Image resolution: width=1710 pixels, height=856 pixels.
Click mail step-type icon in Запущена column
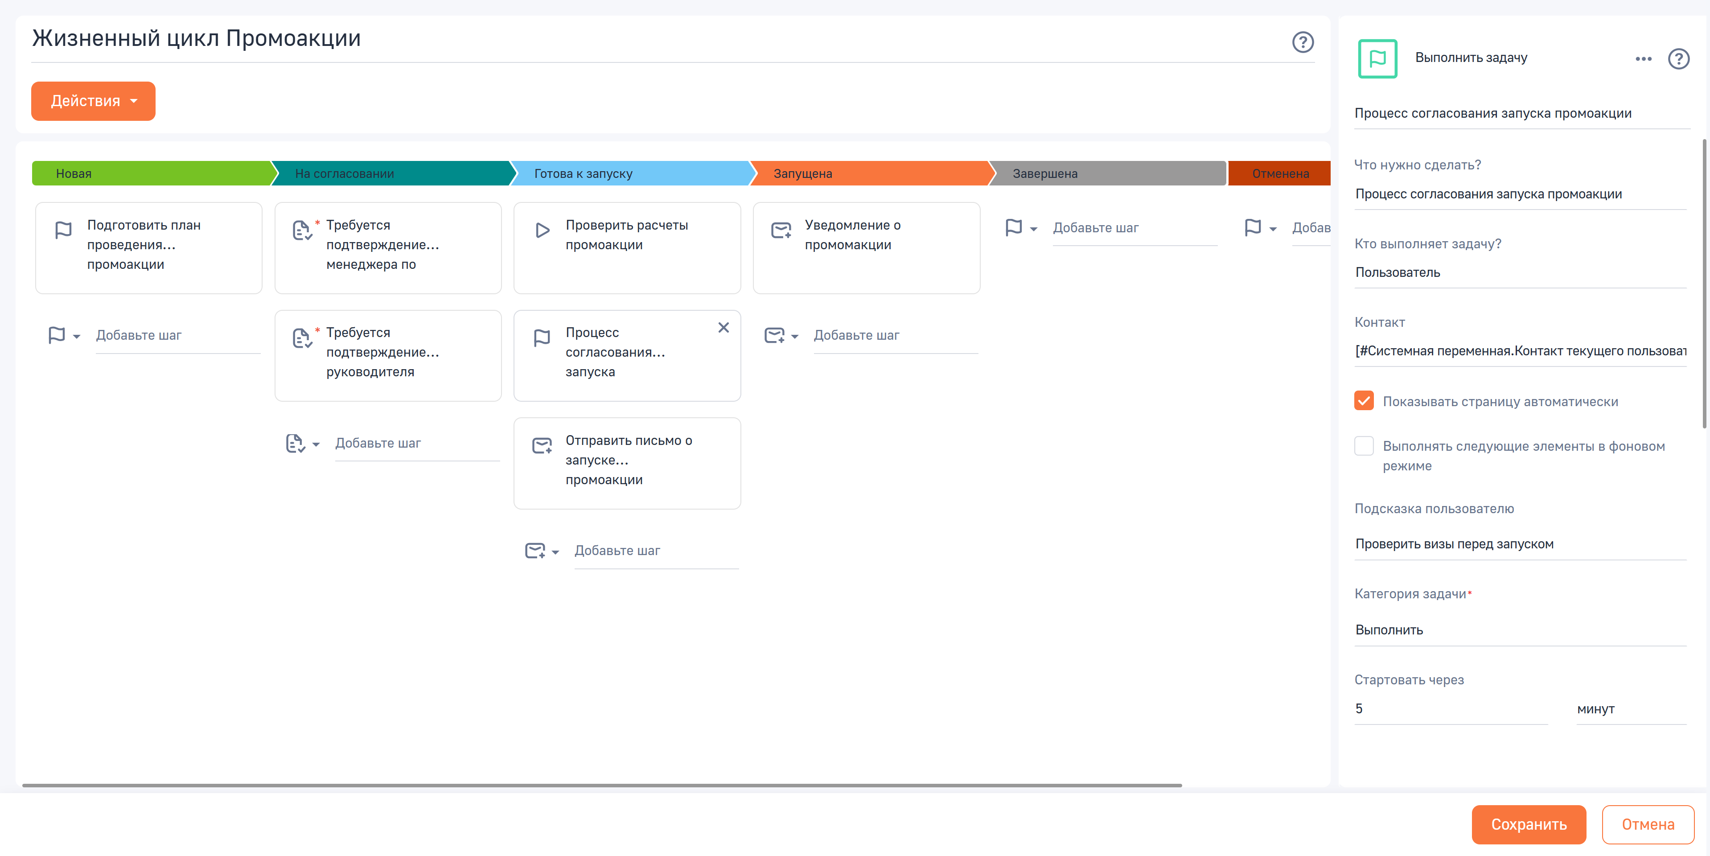coord(774,335)
